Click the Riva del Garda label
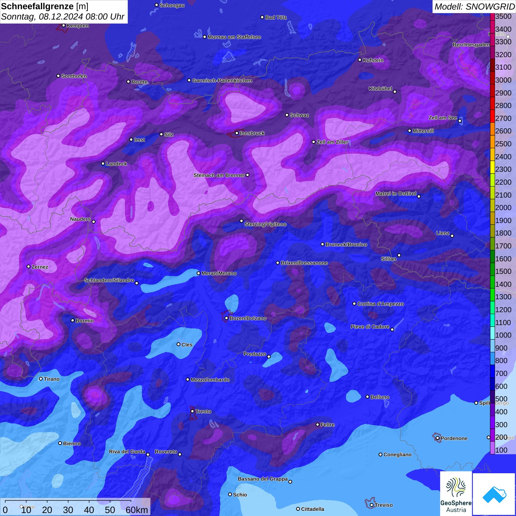The width and height of the screenshot is (516, 516). pos(127,451)
